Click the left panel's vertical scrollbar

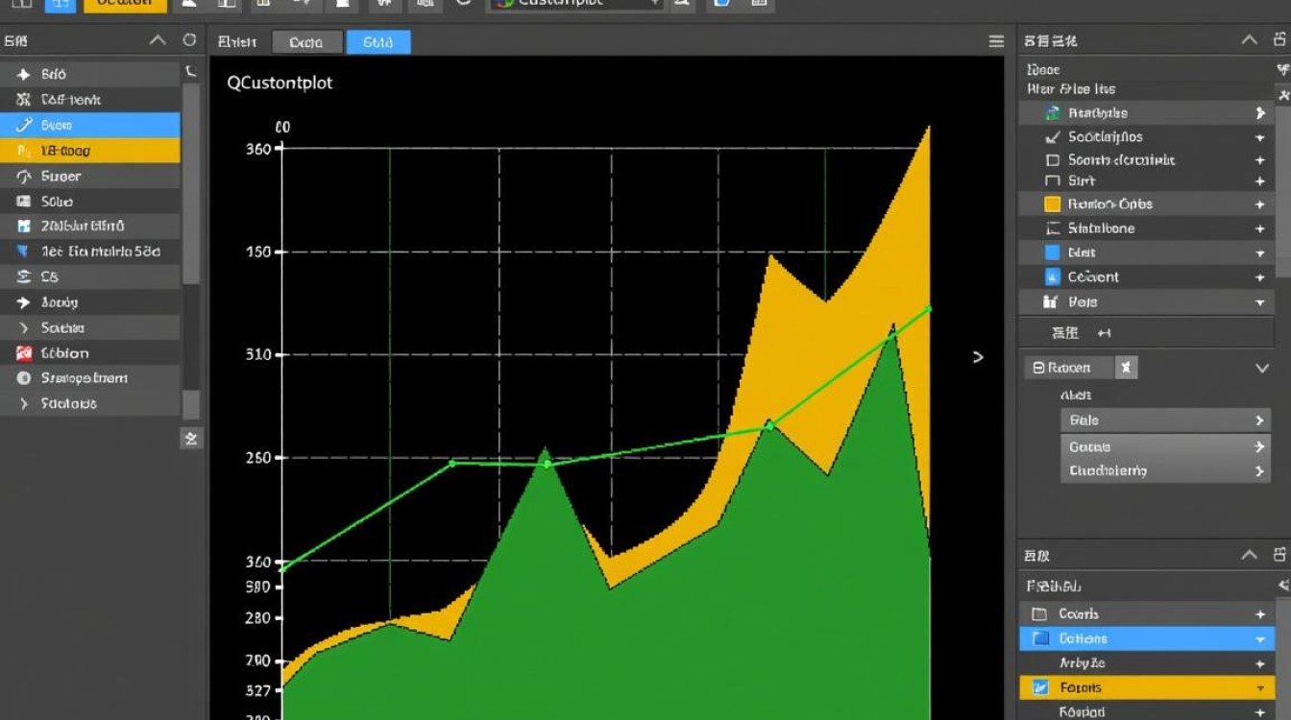coord(191,182)
